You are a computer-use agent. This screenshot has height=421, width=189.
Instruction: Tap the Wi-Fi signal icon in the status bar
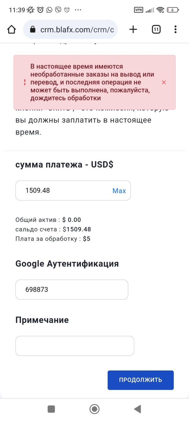tap(161, 10)
